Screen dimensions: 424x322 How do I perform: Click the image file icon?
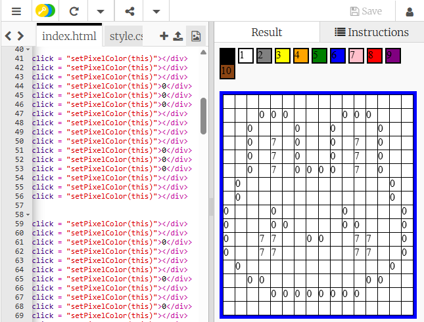click(196, 36)
